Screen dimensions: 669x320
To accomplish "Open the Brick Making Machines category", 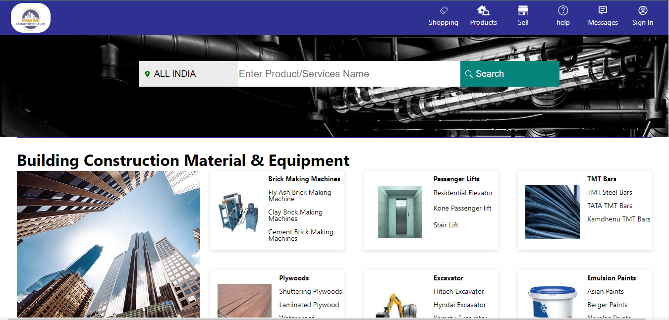I will tap(304, 179).
